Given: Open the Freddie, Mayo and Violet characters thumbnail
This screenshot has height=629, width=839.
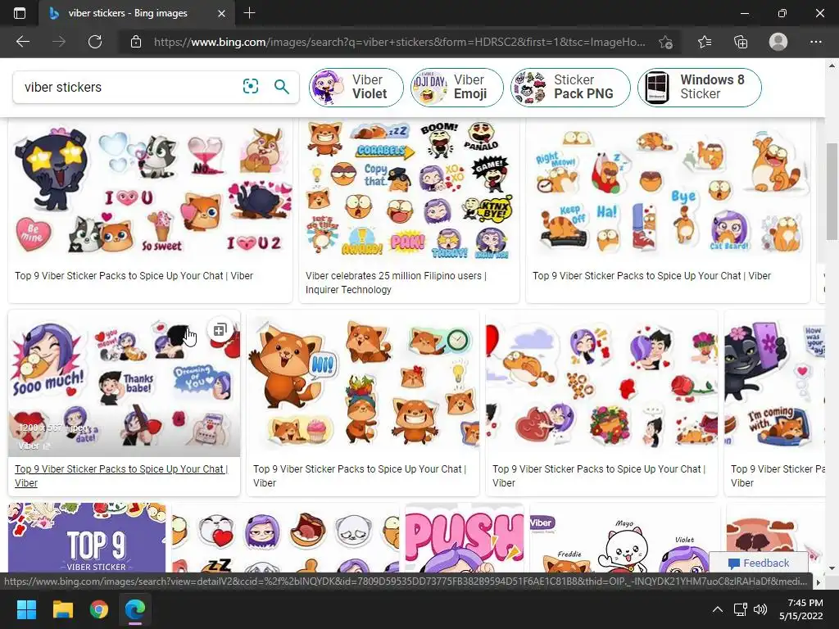Looking at the screenshot, I should point(624,537).
